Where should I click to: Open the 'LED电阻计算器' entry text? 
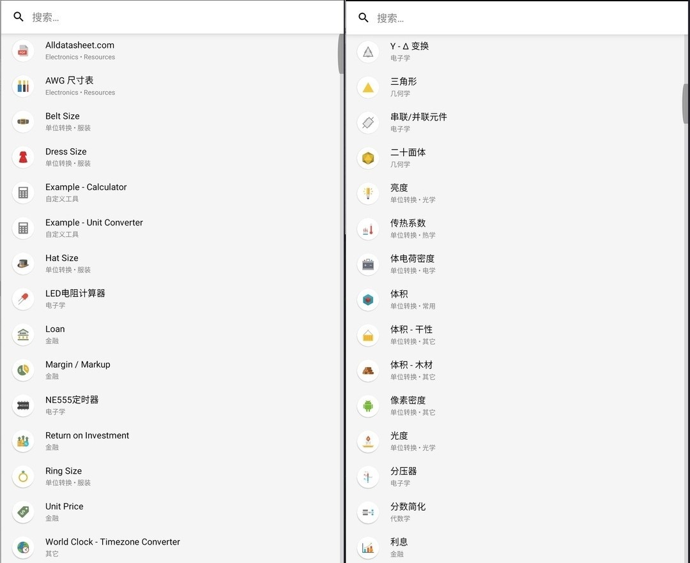pyautogui.click(x=75, y=293)
